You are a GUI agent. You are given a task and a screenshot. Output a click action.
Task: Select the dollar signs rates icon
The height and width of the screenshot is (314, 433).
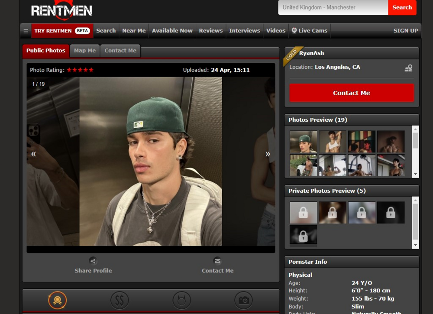[x=120, y=300]
